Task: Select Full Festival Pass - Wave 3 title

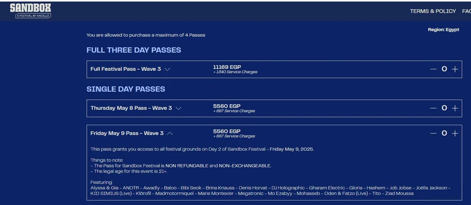Action: click(126, 69)
